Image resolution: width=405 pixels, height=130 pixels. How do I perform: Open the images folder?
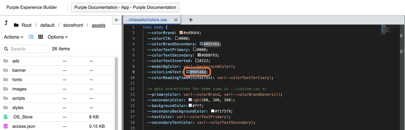(x=20, y=89)
